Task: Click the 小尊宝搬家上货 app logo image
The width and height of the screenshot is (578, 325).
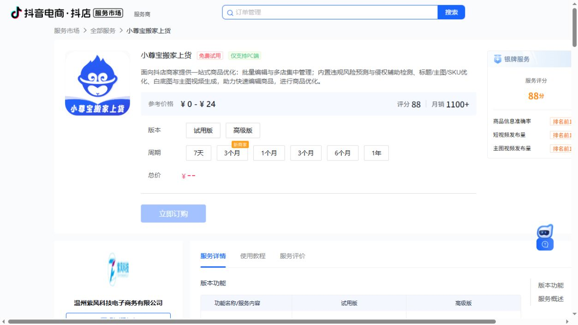Action: (97, 83)
